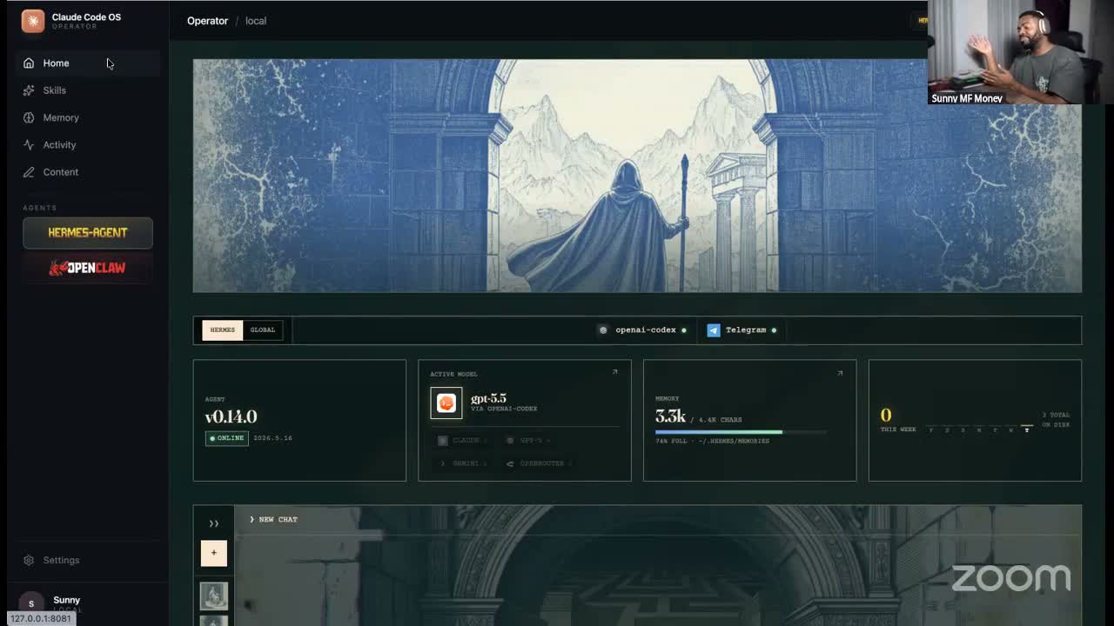Open the Memory menu item
Image resolution: width=1114 pixels, height=626 pixels.
pos(87,117)
